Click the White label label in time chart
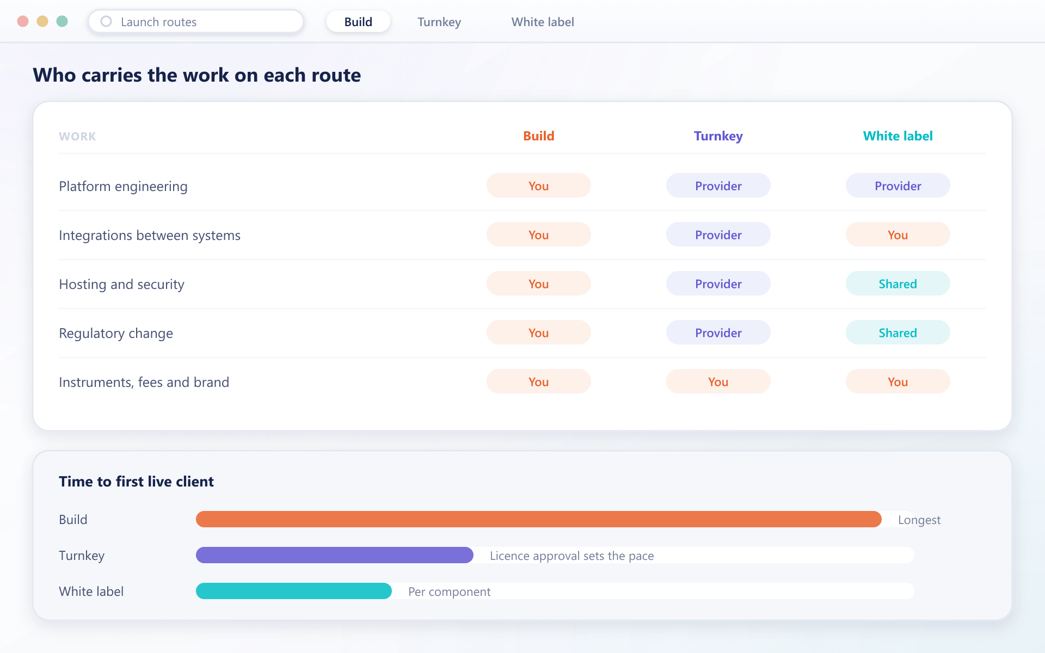Image resolution: width=1045 pixels, height=653 pixels. (91, 592)
